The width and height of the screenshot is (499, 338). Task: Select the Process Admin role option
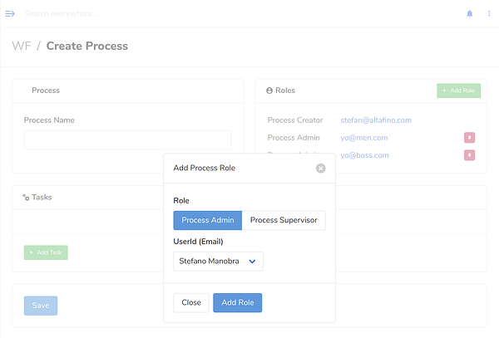tap(207, 220)
